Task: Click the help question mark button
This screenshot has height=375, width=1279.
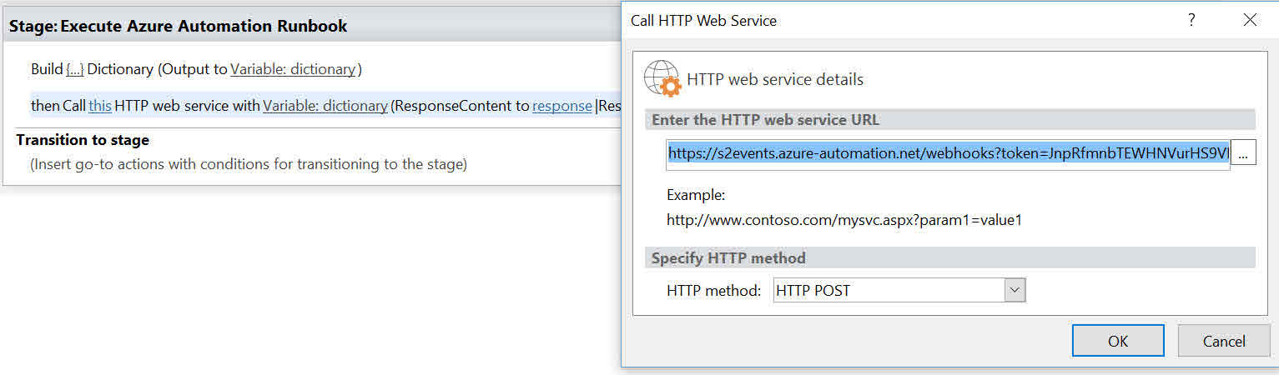Action: (1191, 21)
